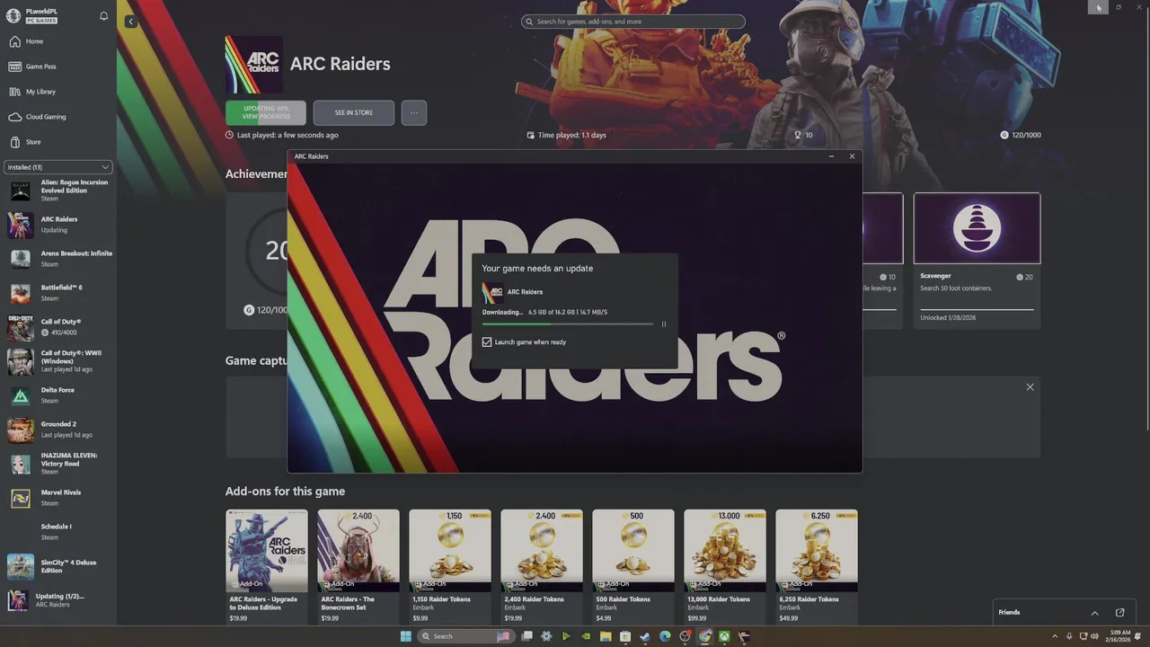Dismiss the Game captures panel with X
Image resolution: width=1150 pixels, height=647 pixels.
point(1031,387)
